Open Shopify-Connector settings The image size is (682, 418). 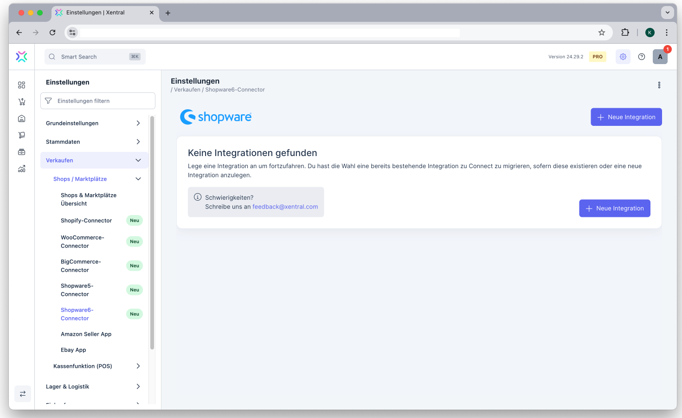pos(86,221)
